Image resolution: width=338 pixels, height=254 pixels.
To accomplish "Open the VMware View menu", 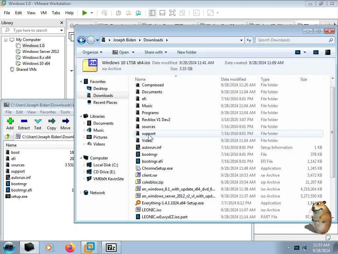I will pos(31,13).
